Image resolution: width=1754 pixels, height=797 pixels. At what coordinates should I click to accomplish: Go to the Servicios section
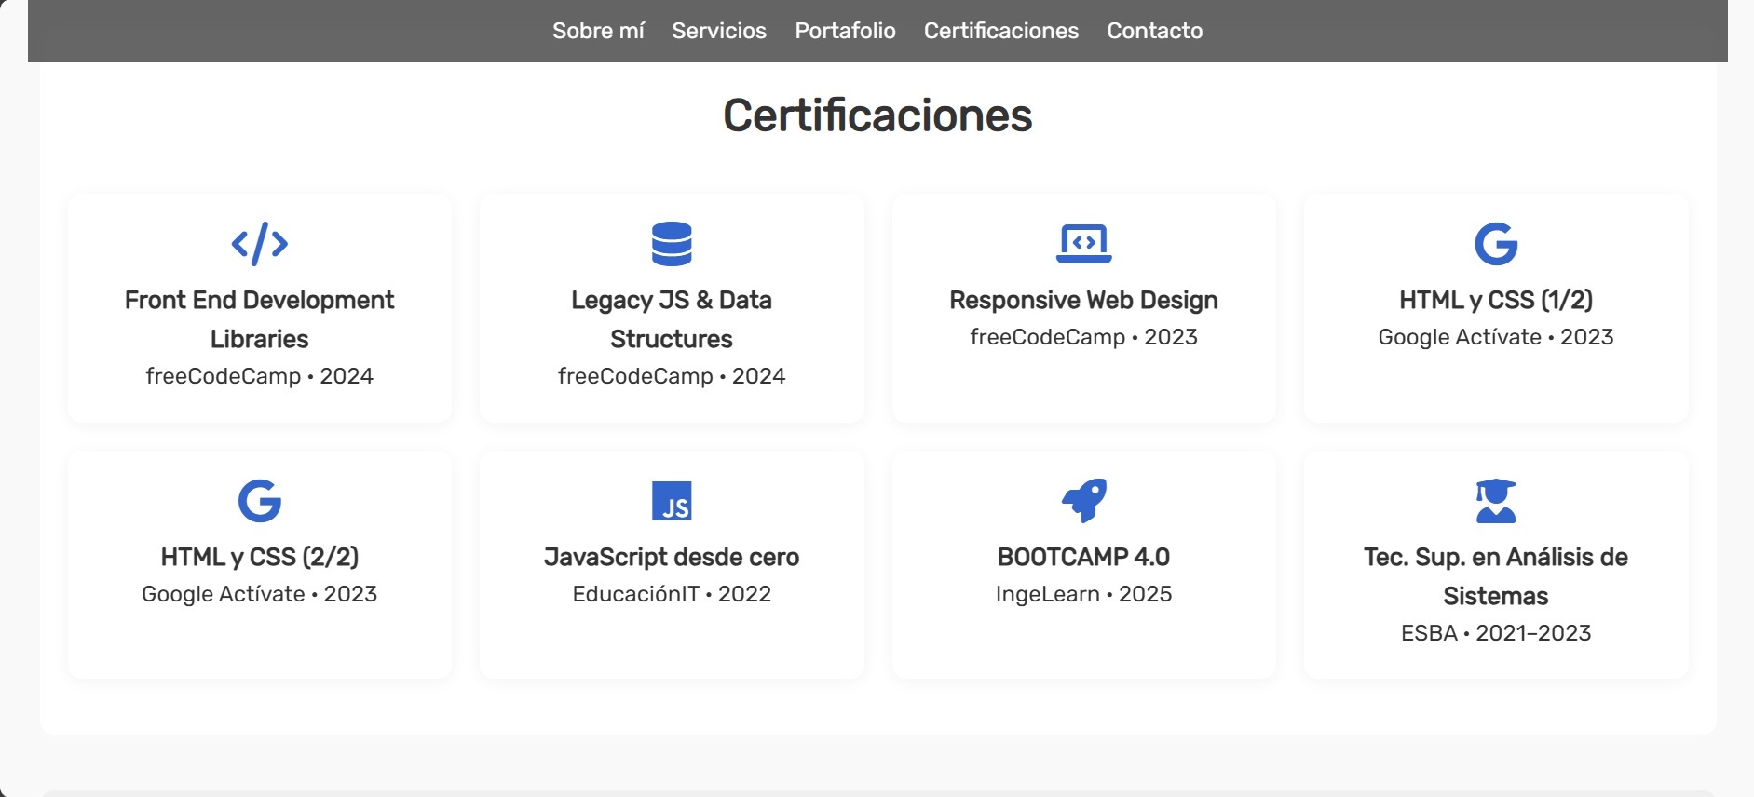point(719,31)
